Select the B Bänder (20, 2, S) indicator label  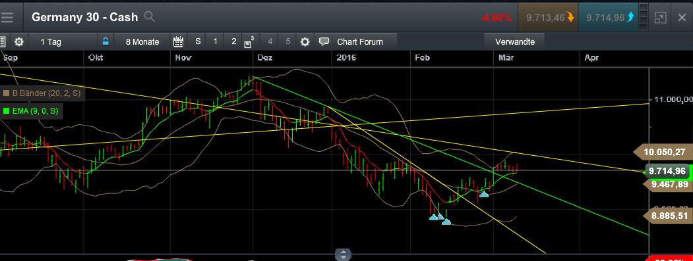(x=45, y=93)
